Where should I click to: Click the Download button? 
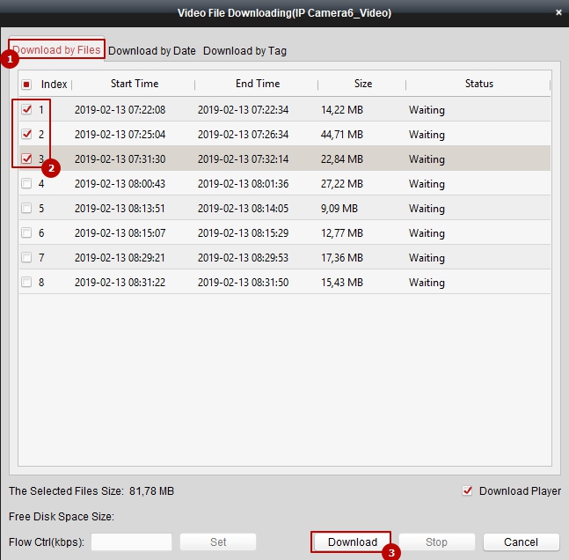click(x=352, y=542)
